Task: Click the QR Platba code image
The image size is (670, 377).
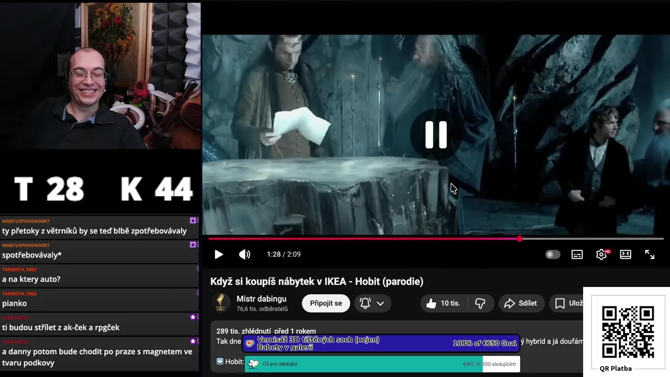Action: coord(627,332)
